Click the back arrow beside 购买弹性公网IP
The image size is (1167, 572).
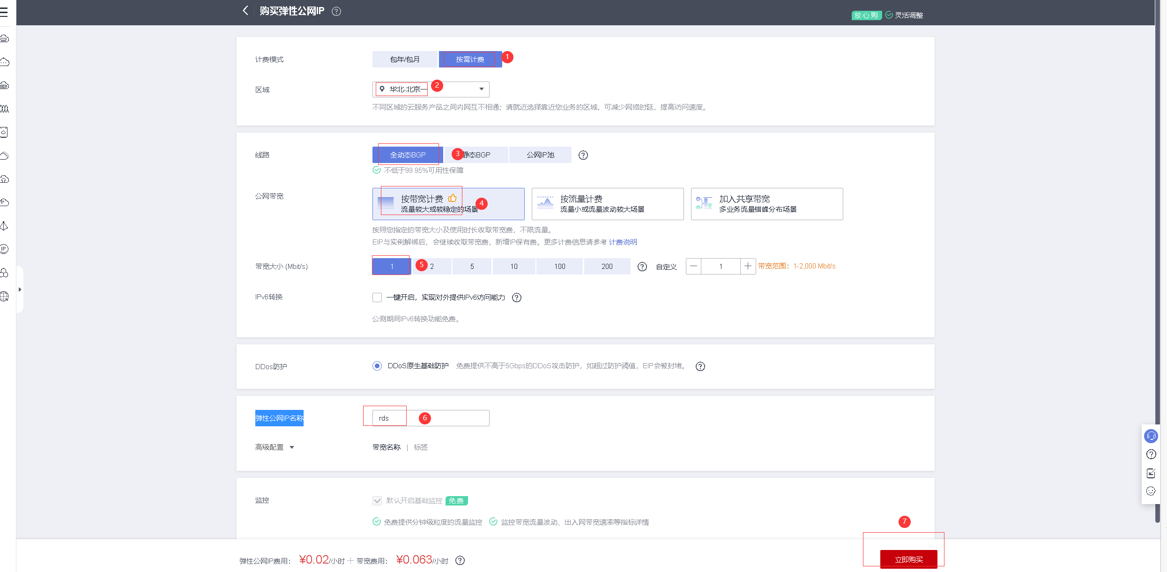pos(245,11)
